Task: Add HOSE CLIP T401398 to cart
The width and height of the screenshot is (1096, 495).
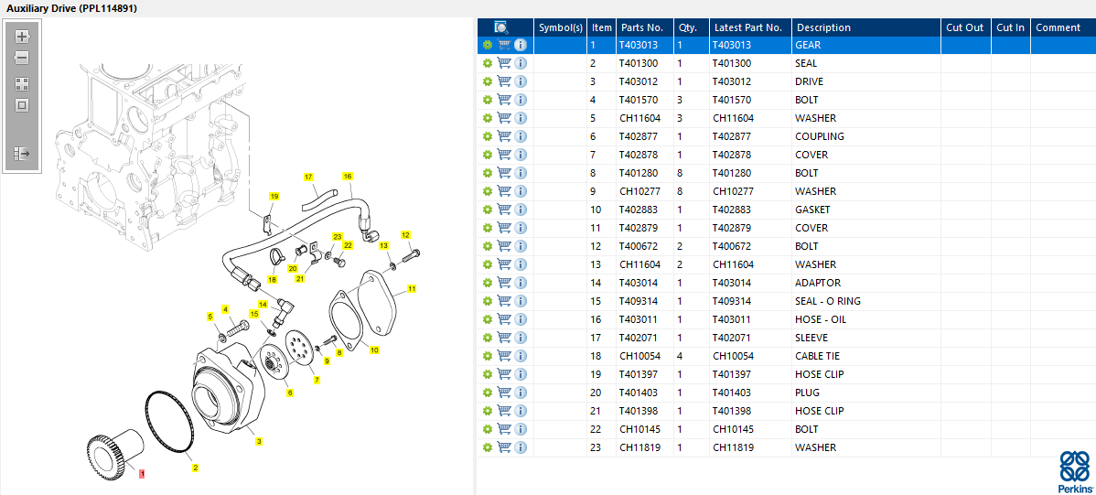Action: point(504,411)
